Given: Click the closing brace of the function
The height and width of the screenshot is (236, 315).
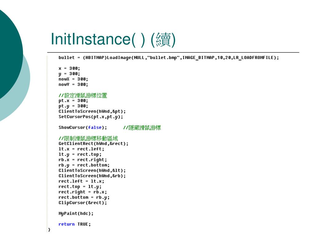Looking at the screenshot, I should coord(49,230).
